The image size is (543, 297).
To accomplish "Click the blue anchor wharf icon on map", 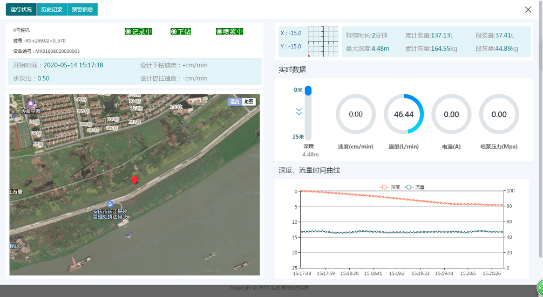I will click(x=110, y=204).
